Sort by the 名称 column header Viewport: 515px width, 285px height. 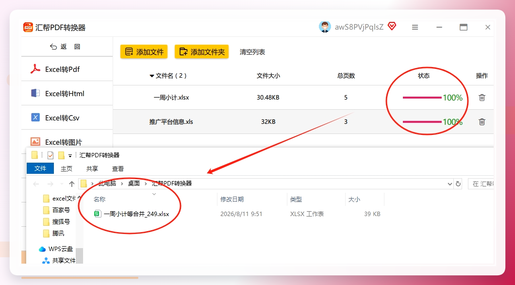click(x=100, y=199)
